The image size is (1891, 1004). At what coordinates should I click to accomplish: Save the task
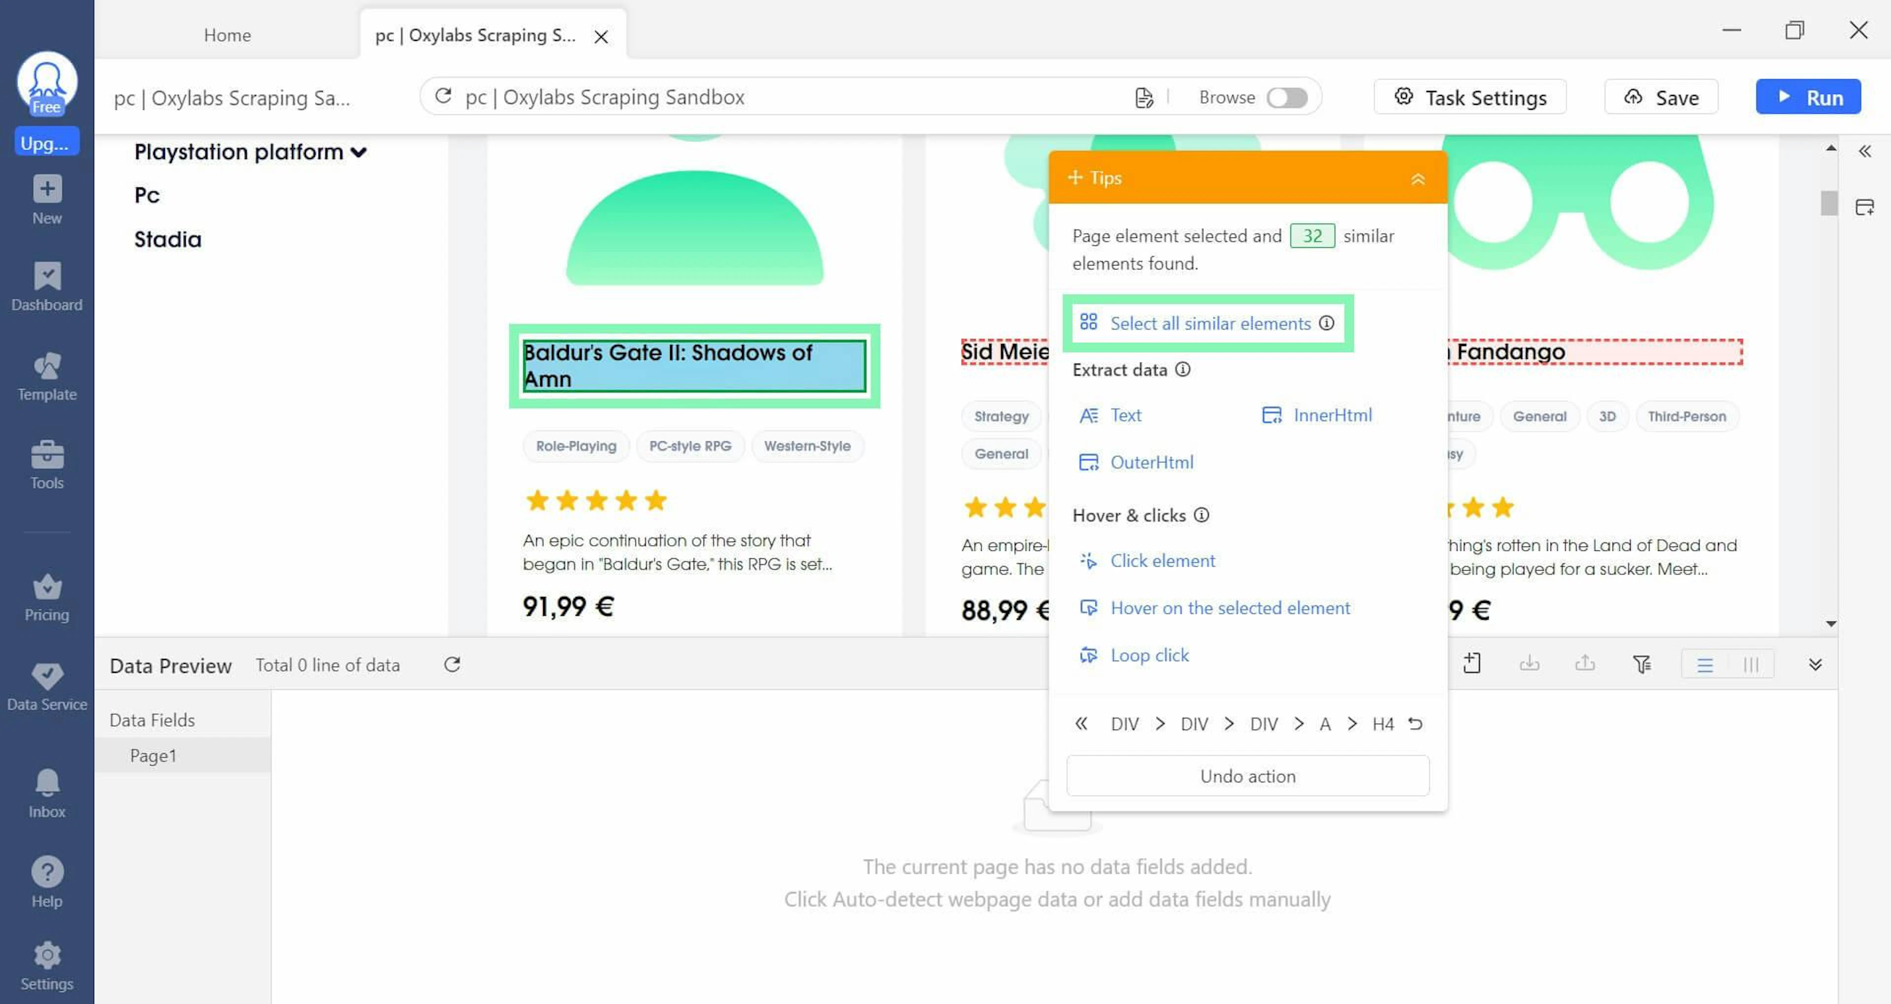pyautogui.click(x=1661, y=97)
